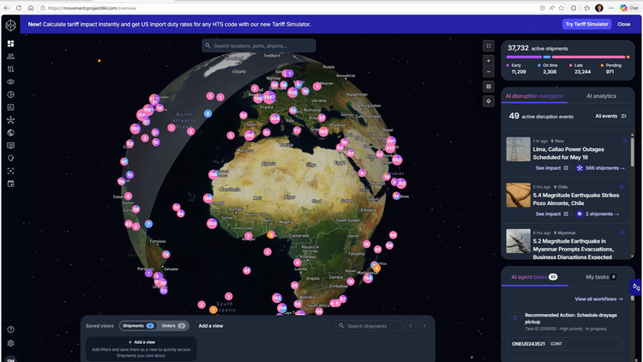Switch the map layer style

coord(489,87)
